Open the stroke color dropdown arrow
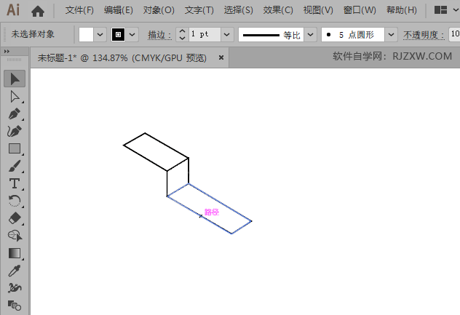Image resolution: width=460 pixels, height=315 pixels. pos(132,35)
